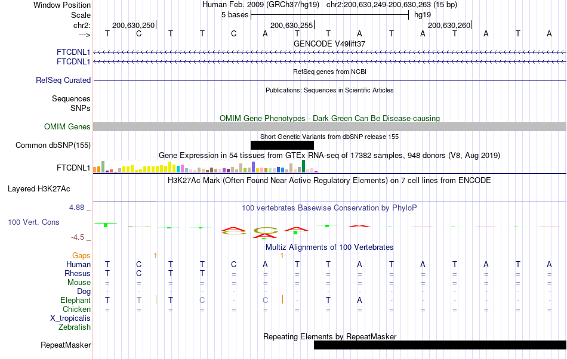The image size is (567, 359).
Task: Click the GTEx Gene Expression track title
Action: point(329,155)
